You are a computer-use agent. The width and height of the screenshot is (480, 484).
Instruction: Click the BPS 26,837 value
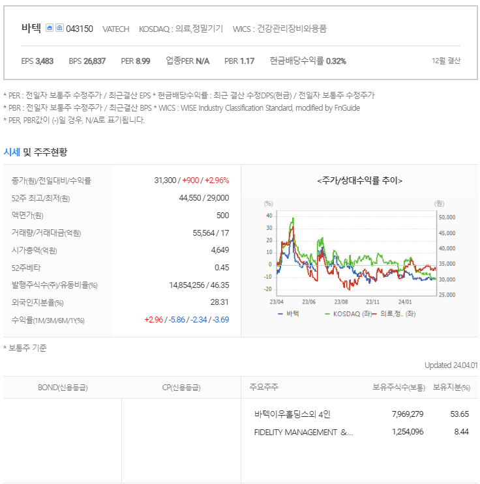(87, 61)
